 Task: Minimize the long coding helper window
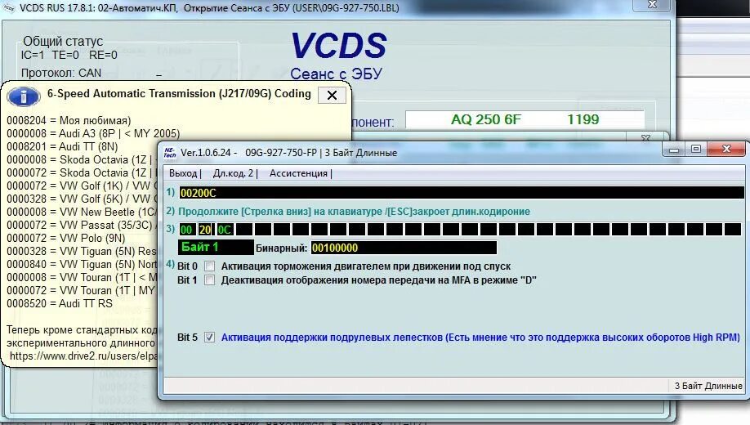tap(674, 150)
